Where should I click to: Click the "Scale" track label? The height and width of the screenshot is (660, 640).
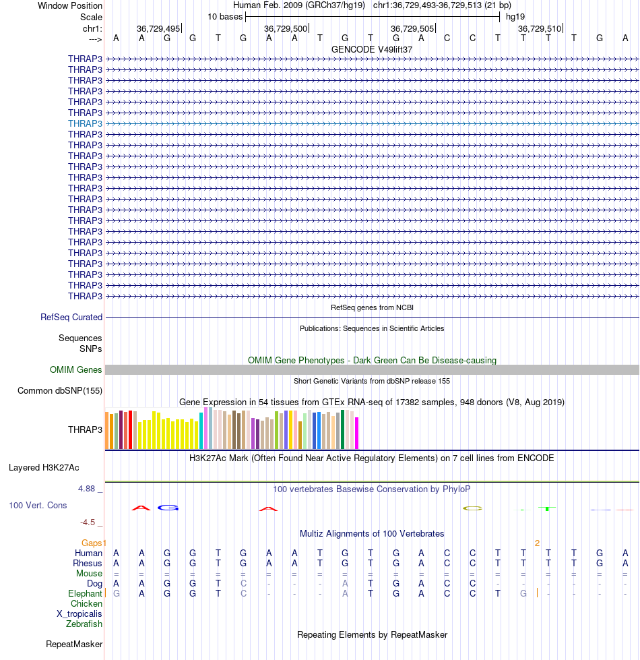91,18
